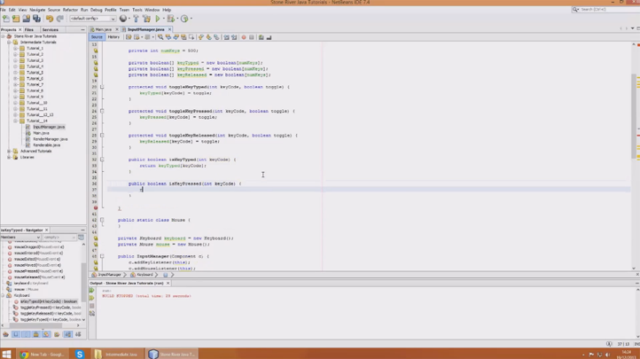Toggle show static members filter in Navigator
640x359 pixels.
[26, 334]
